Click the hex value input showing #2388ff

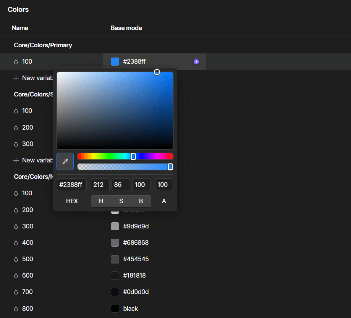71,185
